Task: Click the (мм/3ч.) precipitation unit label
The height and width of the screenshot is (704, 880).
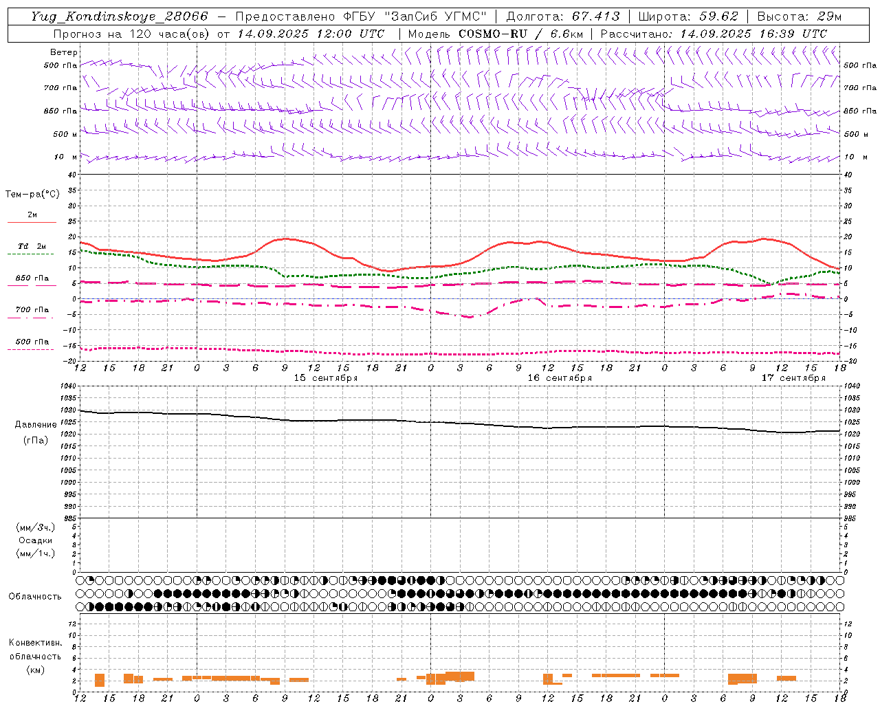Action: coord(35,527)
